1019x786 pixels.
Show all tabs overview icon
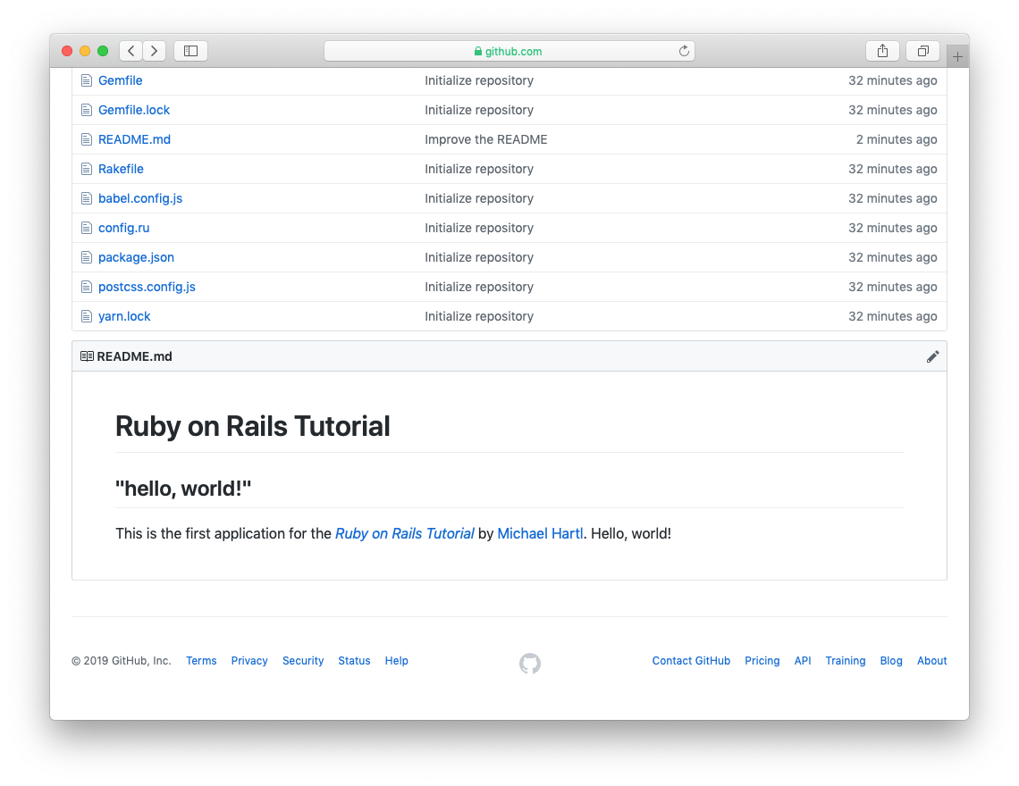click(x=922, y=51)
